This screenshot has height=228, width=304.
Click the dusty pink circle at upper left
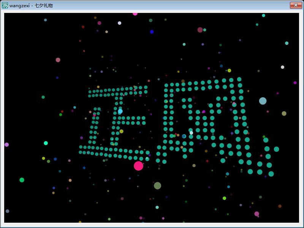[58, 60]
